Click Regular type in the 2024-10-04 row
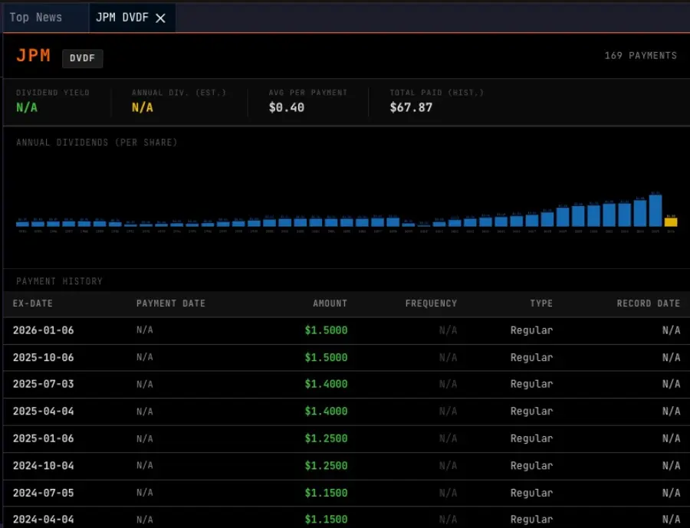Screen dimensions: 690x528 coord(531,465)
